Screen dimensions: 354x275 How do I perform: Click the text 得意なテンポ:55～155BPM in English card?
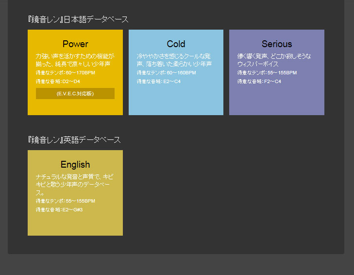65,201
